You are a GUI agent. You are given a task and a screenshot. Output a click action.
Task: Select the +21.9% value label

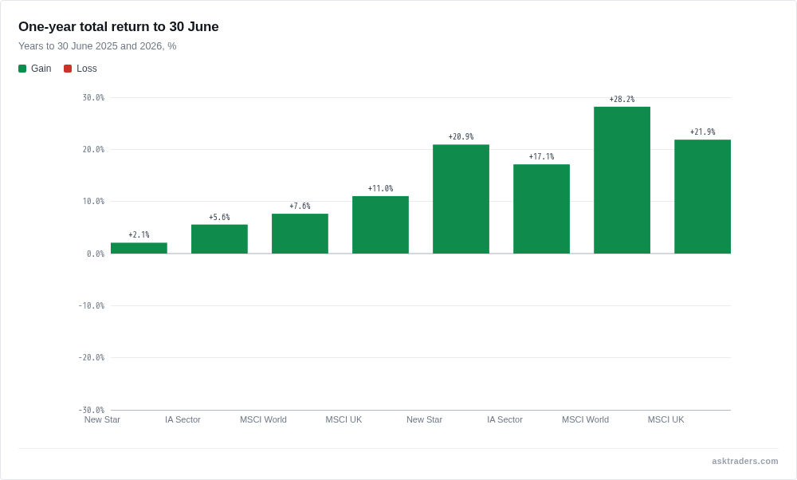click(702, 132)
